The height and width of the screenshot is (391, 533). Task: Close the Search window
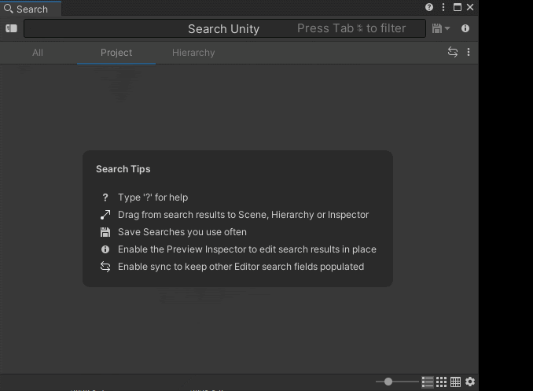[x=470, y=7]
